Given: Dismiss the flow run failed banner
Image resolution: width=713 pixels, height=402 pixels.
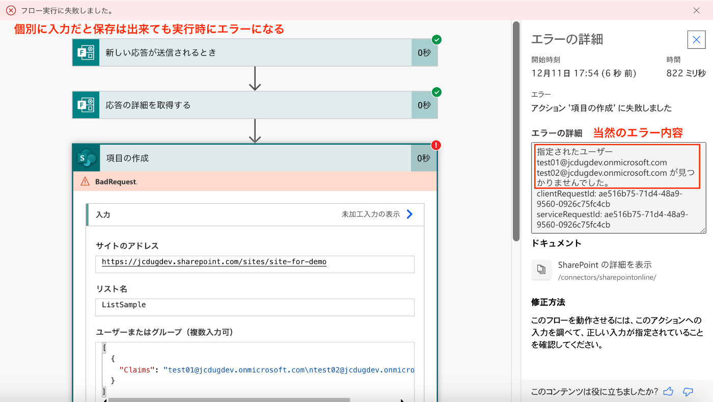Looking at the screenshot, I should 696,10.
